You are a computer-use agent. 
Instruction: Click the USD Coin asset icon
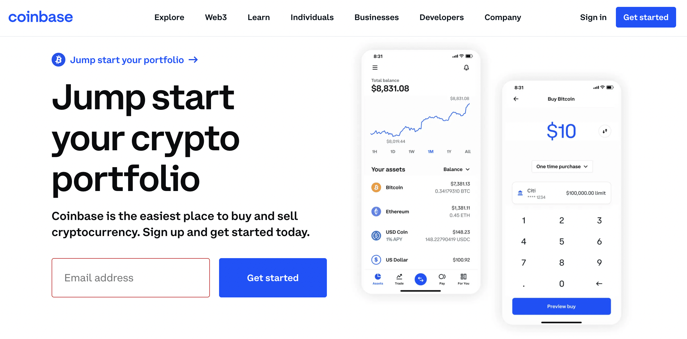click(x=375, y=235)
